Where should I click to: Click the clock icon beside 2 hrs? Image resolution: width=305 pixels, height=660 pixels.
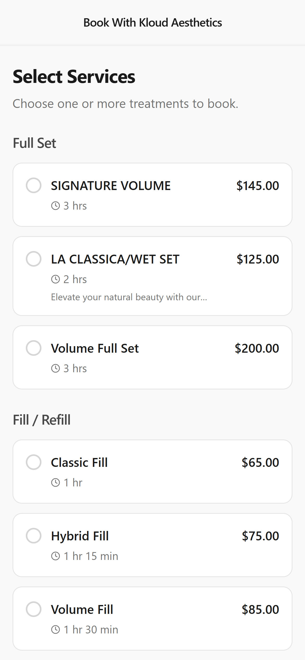(x=56, y=279)
